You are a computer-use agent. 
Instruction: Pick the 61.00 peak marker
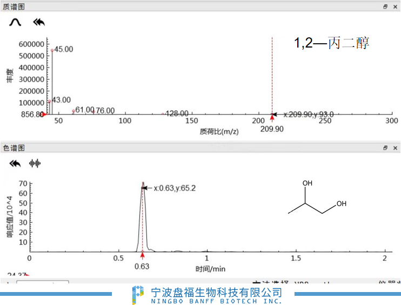[73, 111]
